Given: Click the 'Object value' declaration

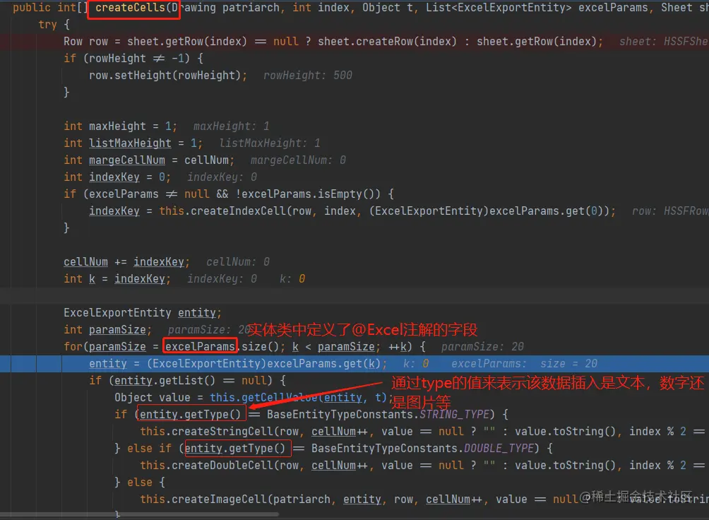Looking at the screenshot, I should click(x=153, y=398).
